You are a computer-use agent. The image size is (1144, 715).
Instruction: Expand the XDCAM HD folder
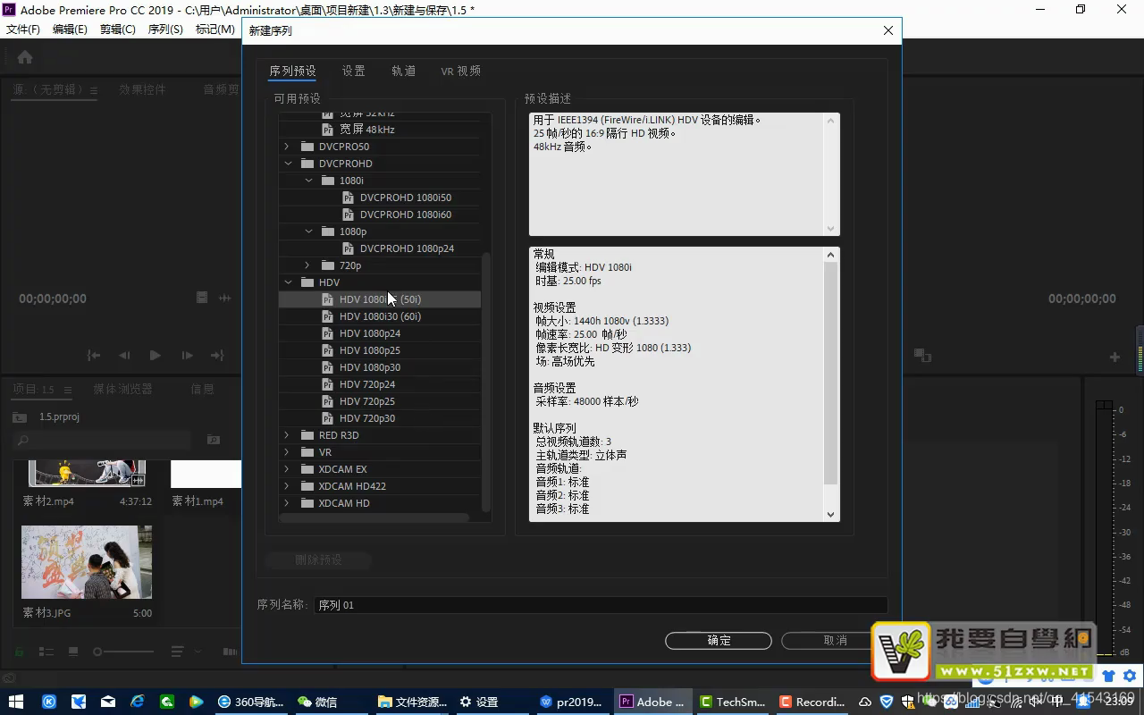(x=287, y=503)
